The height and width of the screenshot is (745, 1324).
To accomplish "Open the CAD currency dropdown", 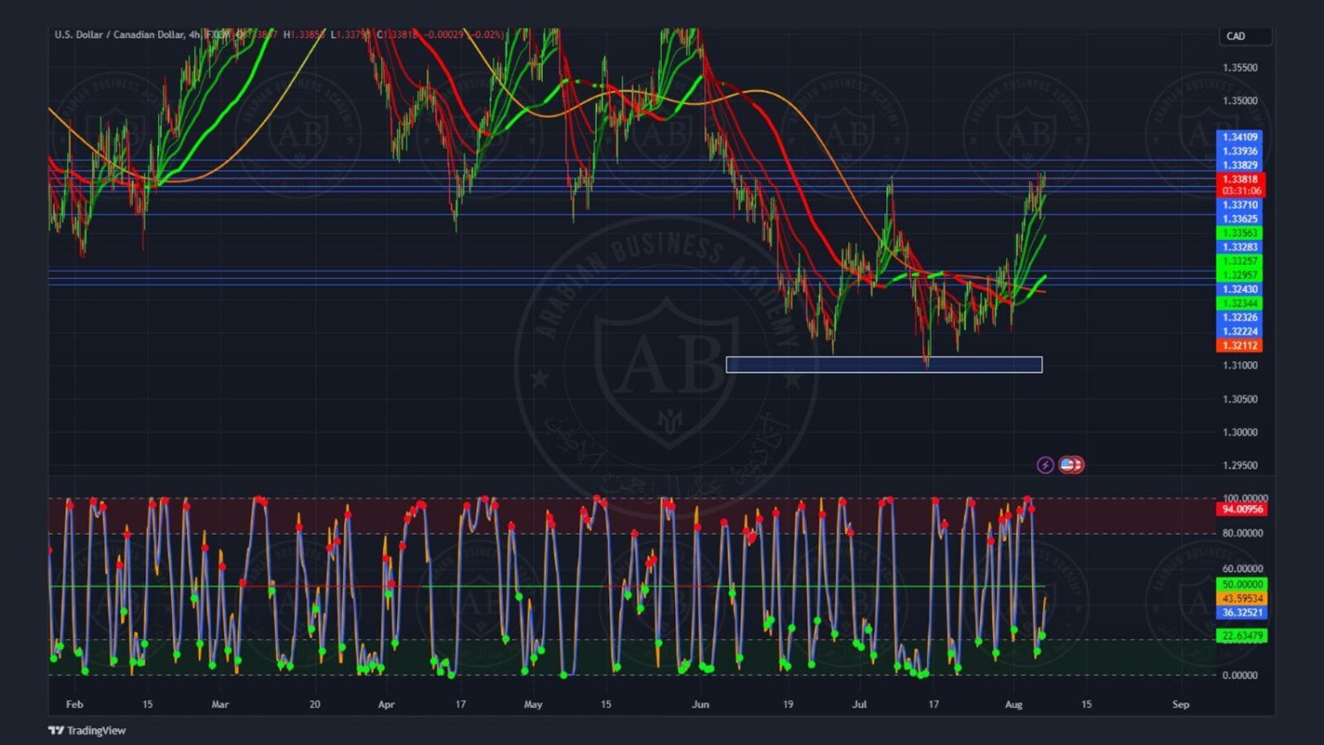I will point(1245,36).
